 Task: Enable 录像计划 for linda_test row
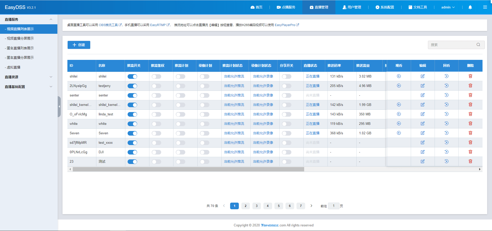coord(204,114)
